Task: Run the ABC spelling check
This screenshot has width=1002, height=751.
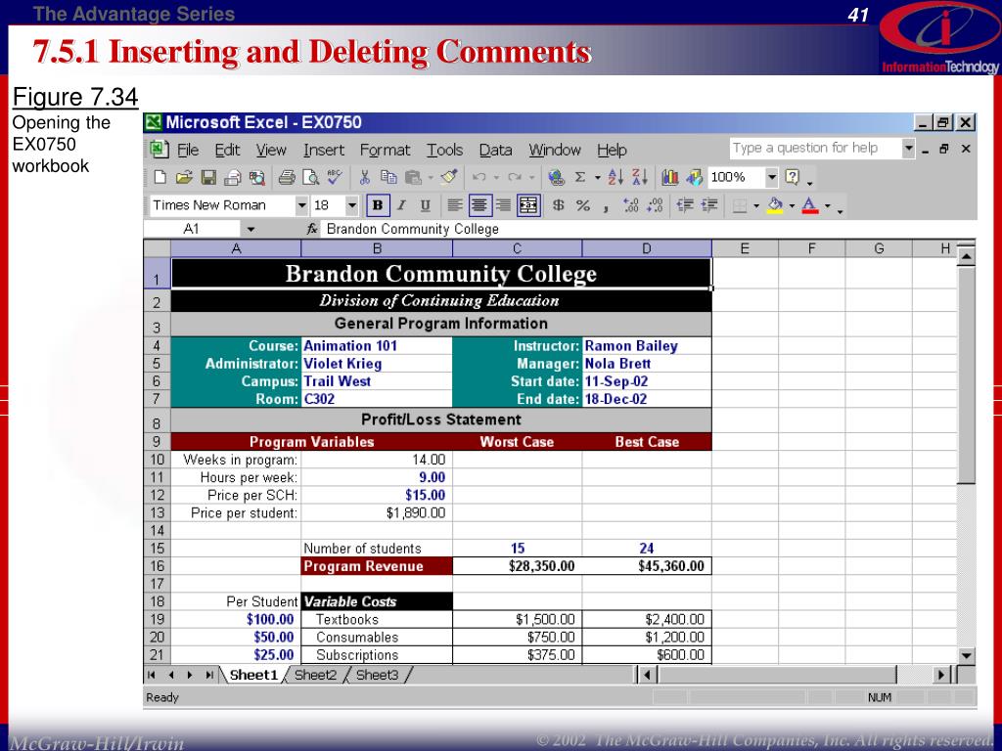Action: [x=335, y=177]
